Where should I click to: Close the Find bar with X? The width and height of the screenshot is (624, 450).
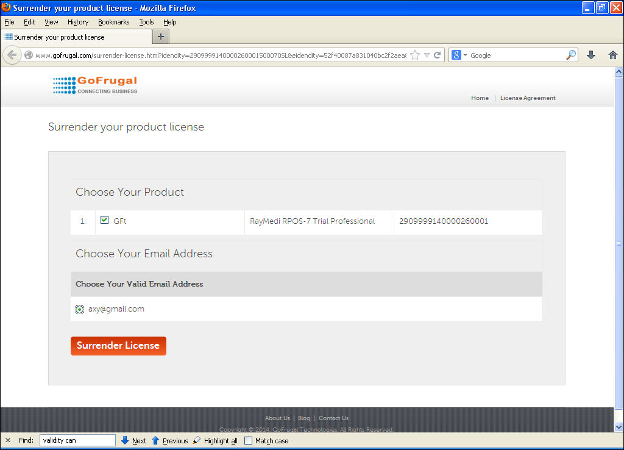click(x=8, y=440)
